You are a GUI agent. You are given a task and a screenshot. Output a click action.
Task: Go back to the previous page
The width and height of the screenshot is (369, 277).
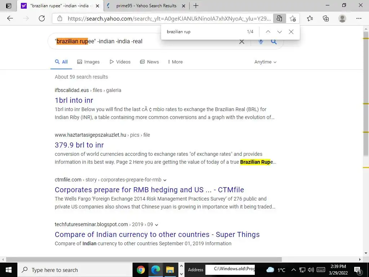tap(10, 18)
